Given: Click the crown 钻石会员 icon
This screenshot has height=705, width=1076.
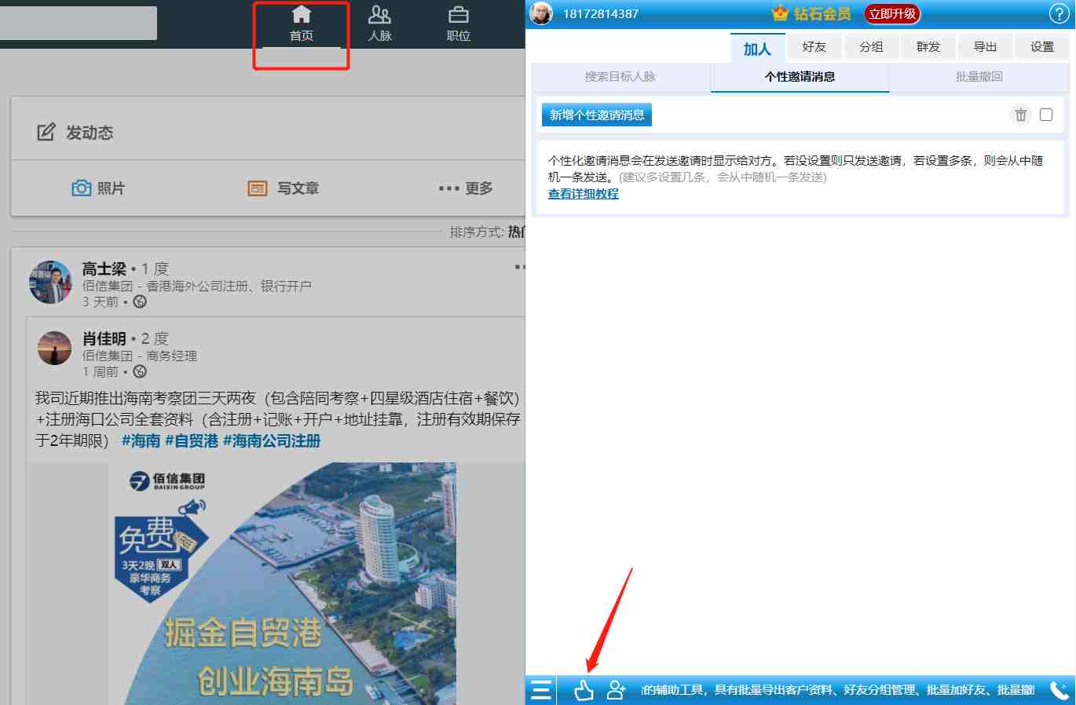Looking at the screenshot, I should point(779,13).
